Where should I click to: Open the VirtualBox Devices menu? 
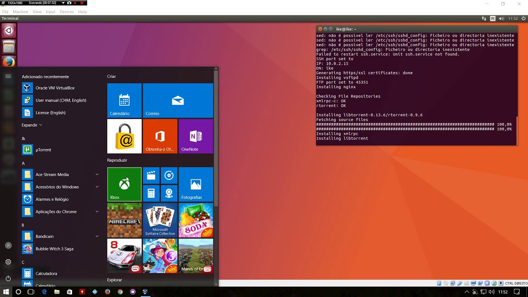(x=67, y=12)
